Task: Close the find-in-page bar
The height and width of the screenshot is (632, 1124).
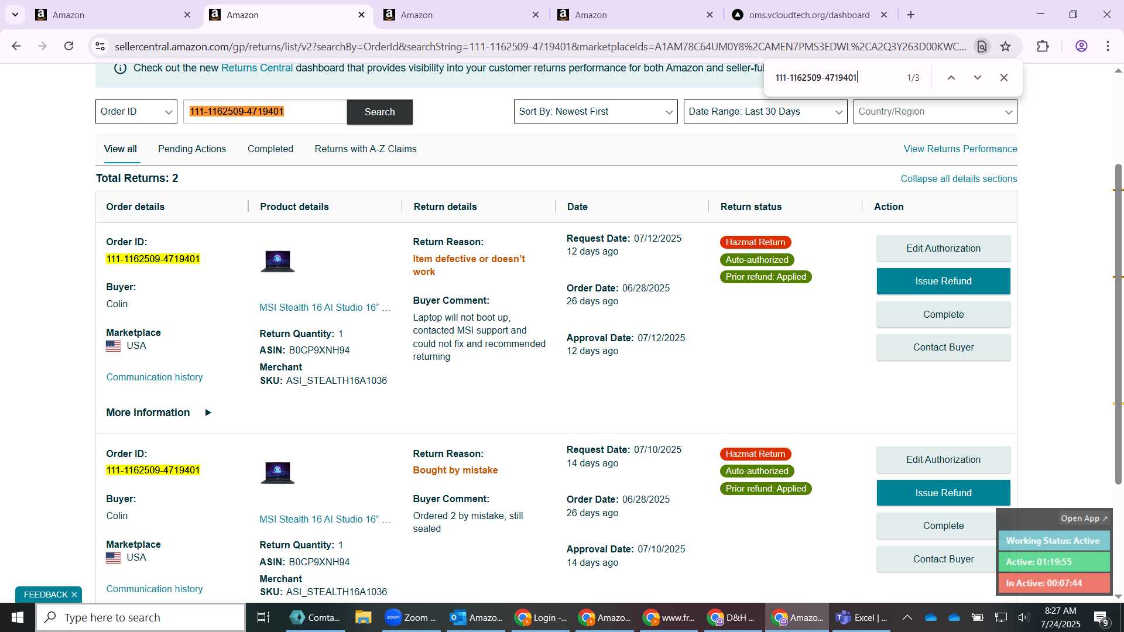Action: pyautogui.click(x=1004, y=77)
